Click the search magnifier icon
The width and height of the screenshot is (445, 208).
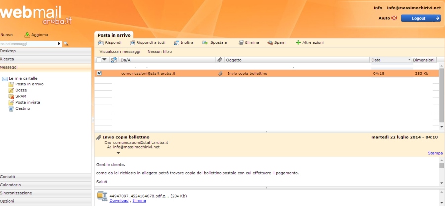pyautogui.click(x=66, y=43)
